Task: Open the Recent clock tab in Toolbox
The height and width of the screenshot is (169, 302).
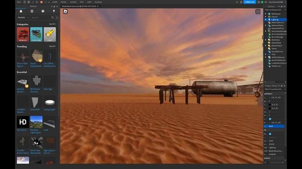Action: point(43,11)
